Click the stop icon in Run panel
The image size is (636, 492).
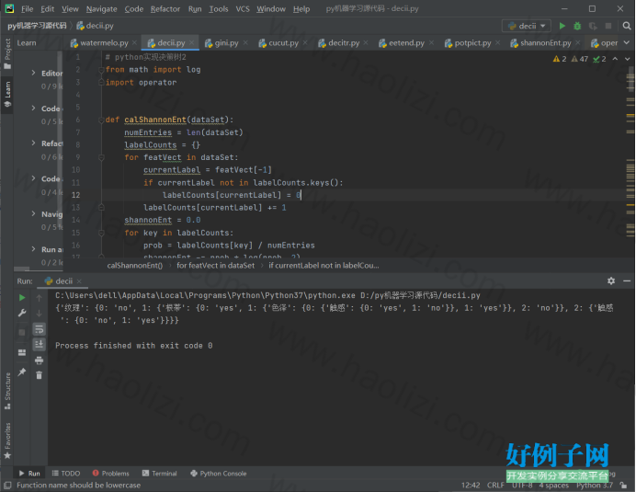click(x=22, y=332)
